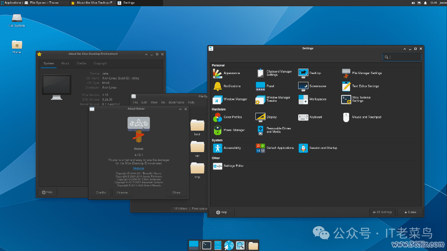The image size is (447, 251).
Task: Open the Bookmarks menu in Thunar
Action: coord(176,103)
